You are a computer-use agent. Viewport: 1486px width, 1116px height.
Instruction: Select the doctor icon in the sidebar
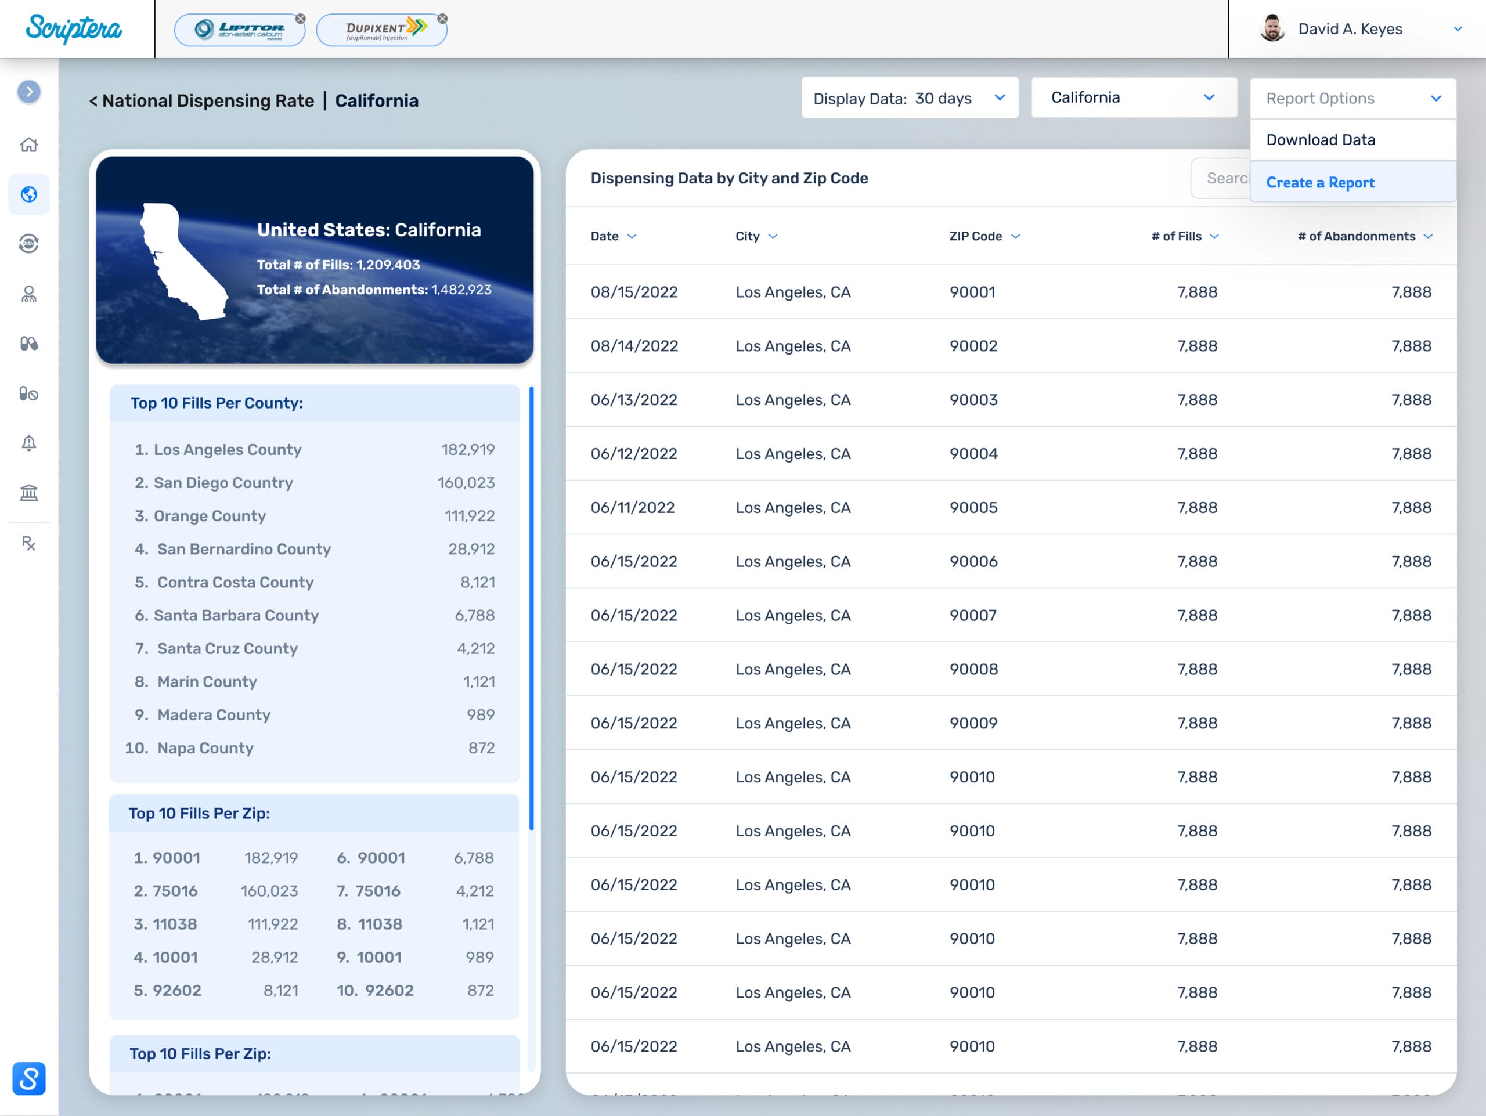29,294
